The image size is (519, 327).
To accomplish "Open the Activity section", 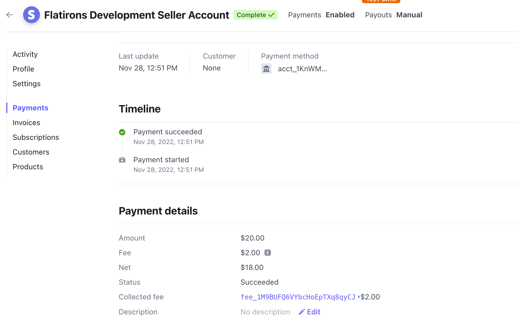I will [25, 54].
